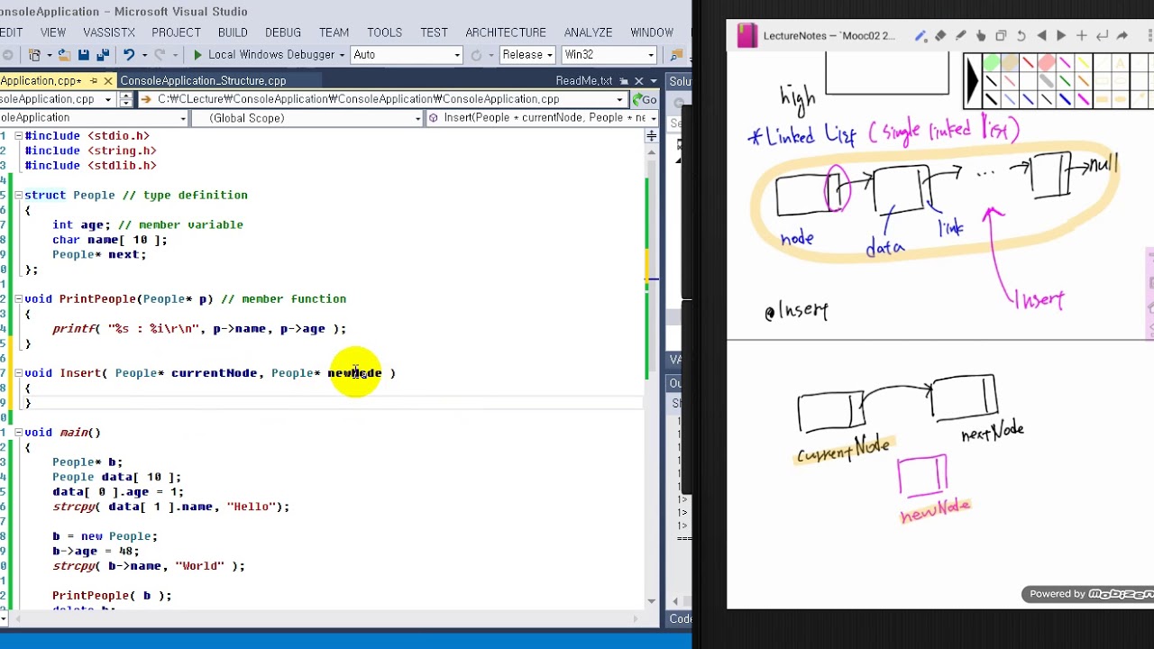The width and height of the screenshot is (1154, 649).
Task: Click the forward arrow icon in LectureNotes
Action: [1122, 36]
